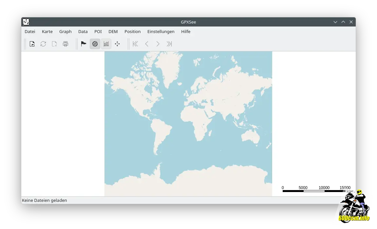Jump to the last file
This screenshot has height=229, width=377.
(x=169, y=44)
